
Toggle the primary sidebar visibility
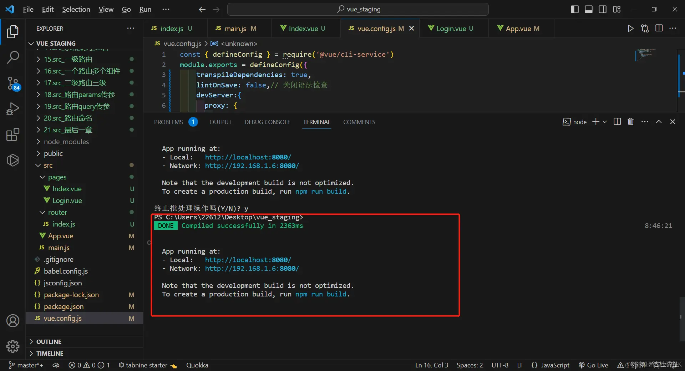(x=574, y=9)
